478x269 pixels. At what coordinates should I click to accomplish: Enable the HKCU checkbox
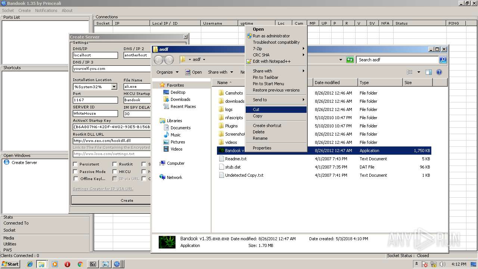(x=115, y=171)
